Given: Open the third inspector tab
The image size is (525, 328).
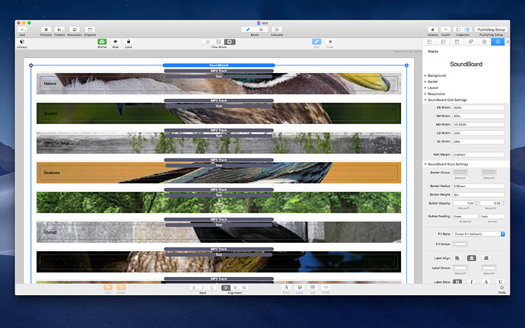Looking at the screenshot, I should click(x=457, y=42).
